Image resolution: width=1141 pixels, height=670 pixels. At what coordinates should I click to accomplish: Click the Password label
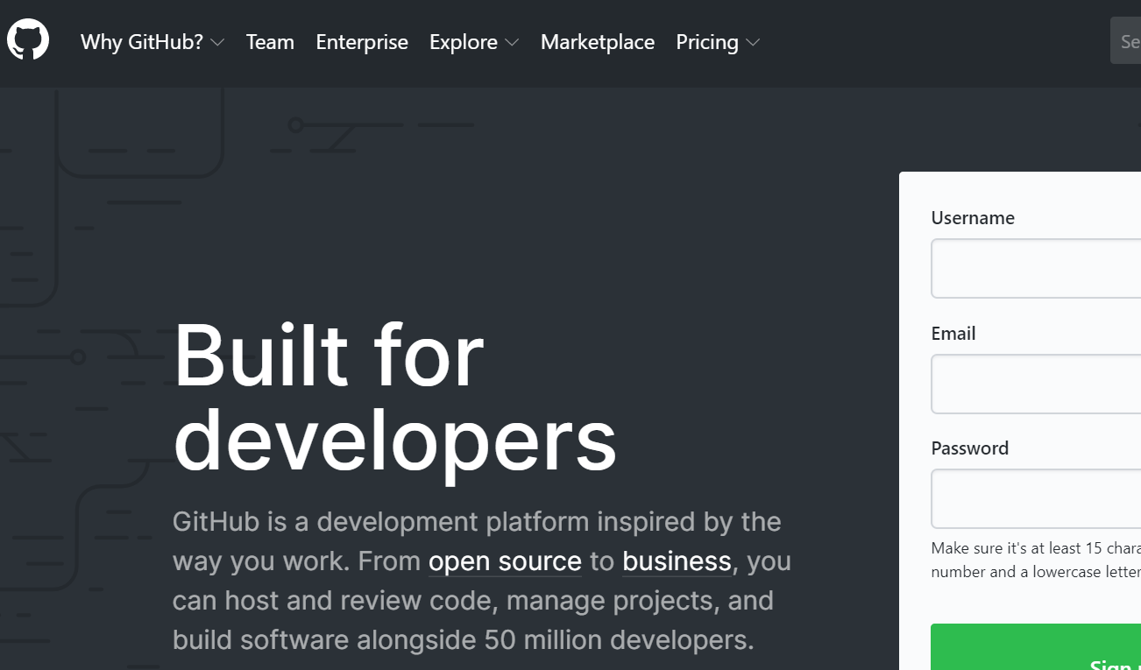(x=970, y=448)
